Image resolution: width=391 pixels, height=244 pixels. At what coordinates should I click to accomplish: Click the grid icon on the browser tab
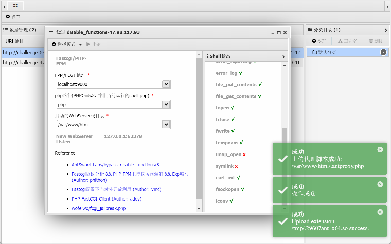tap(15, 6)
